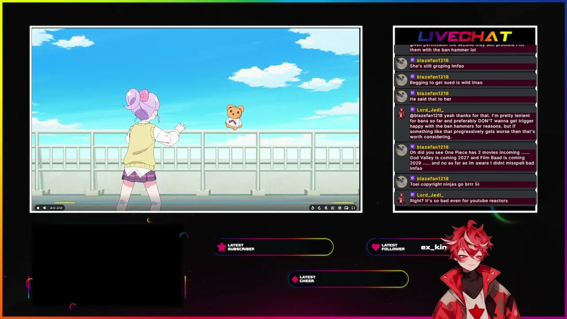Pause the anime video player
Screen dimensions: 567x319
coord(38,208)
